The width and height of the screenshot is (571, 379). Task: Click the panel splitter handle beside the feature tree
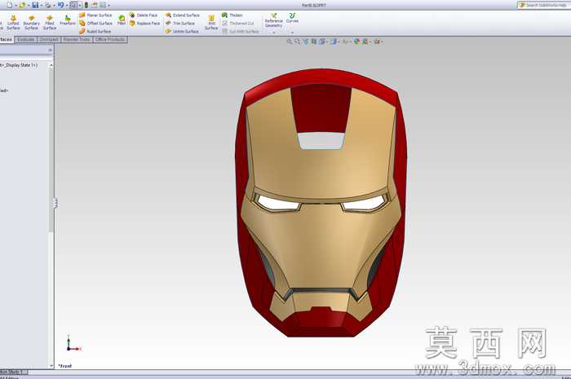[x=55, y=203]
